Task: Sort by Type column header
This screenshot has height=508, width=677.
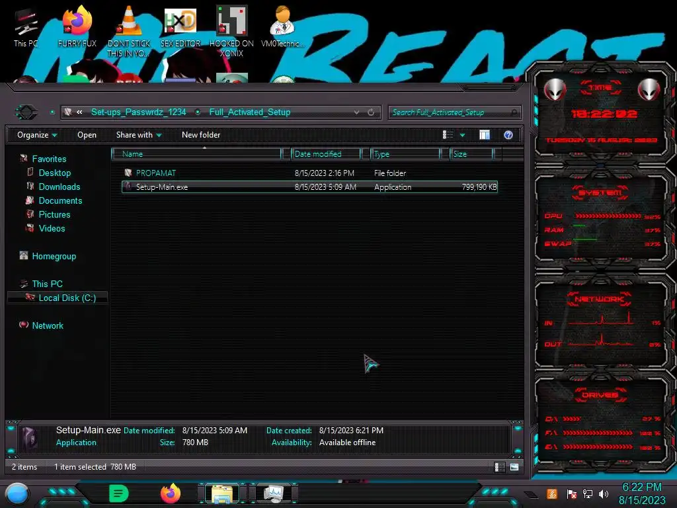Action: click(x=405, y=154)
